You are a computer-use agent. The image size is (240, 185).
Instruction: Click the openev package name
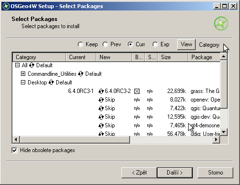pyautogui.click(x=205, y=100)
